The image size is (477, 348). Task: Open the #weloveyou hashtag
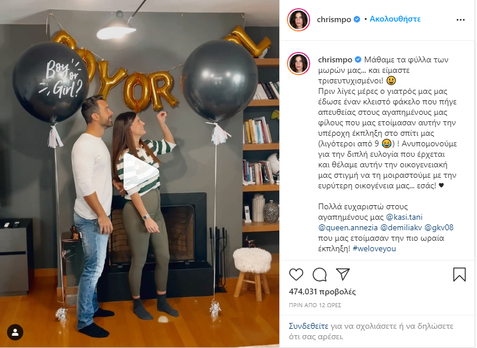[x=374, y=248]
